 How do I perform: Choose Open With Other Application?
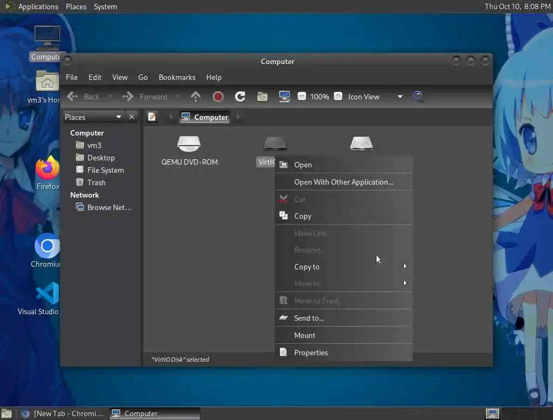pos(343,182)
